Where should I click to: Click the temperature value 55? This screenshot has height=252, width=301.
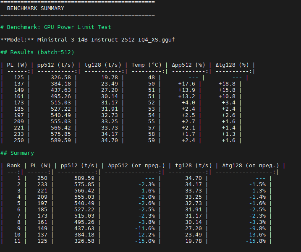click(x=152, y=122)
